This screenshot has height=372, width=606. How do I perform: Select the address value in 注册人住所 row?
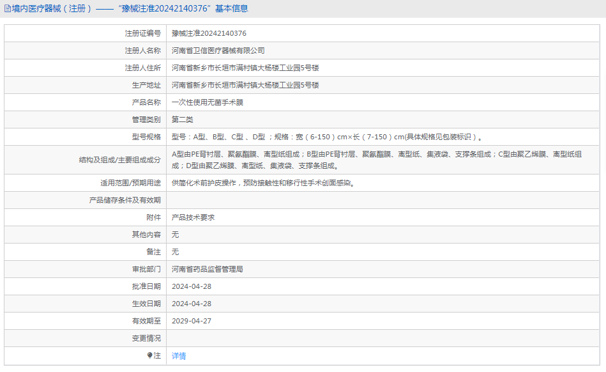245,68
